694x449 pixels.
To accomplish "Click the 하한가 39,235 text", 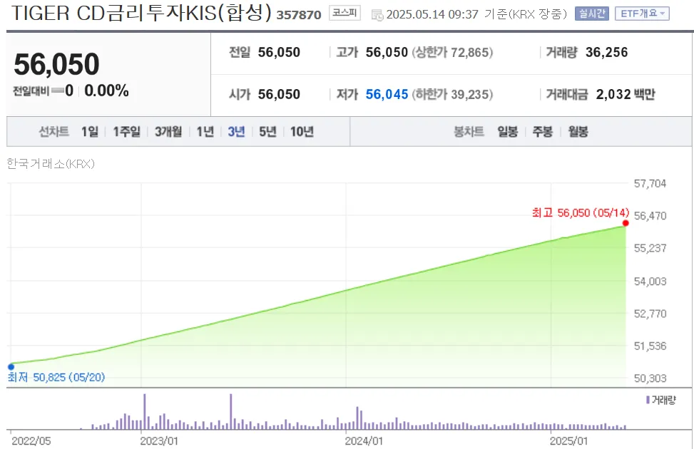I will 452,94.
